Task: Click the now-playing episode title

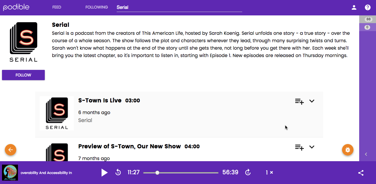Action: (x=47, y=173)
